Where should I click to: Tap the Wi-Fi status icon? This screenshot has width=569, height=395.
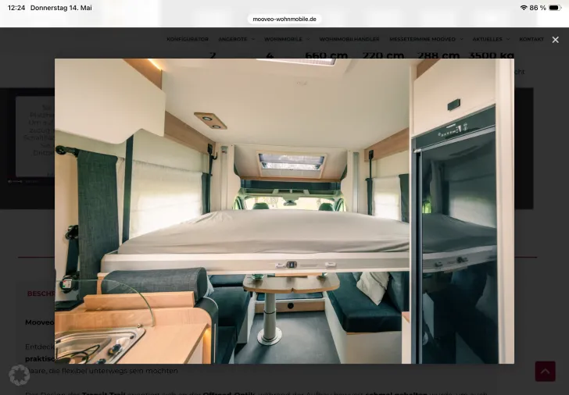coord(524,8)
